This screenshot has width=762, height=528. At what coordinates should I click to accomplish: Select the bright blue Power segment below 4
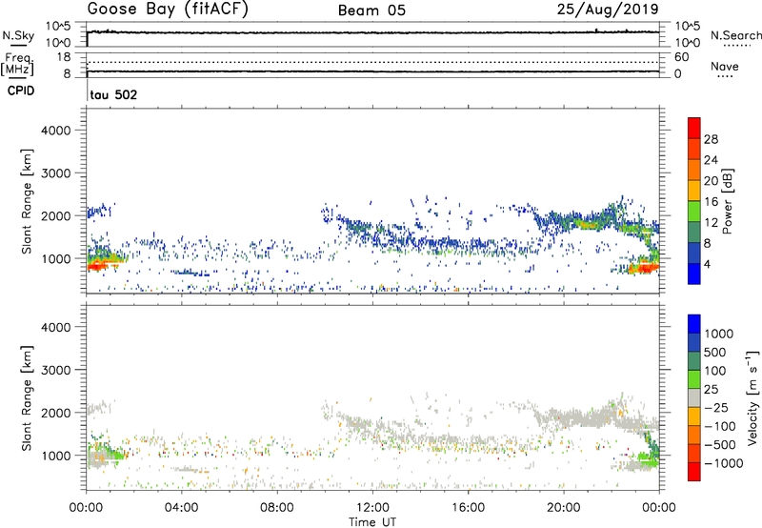click(x=694, y=274)
